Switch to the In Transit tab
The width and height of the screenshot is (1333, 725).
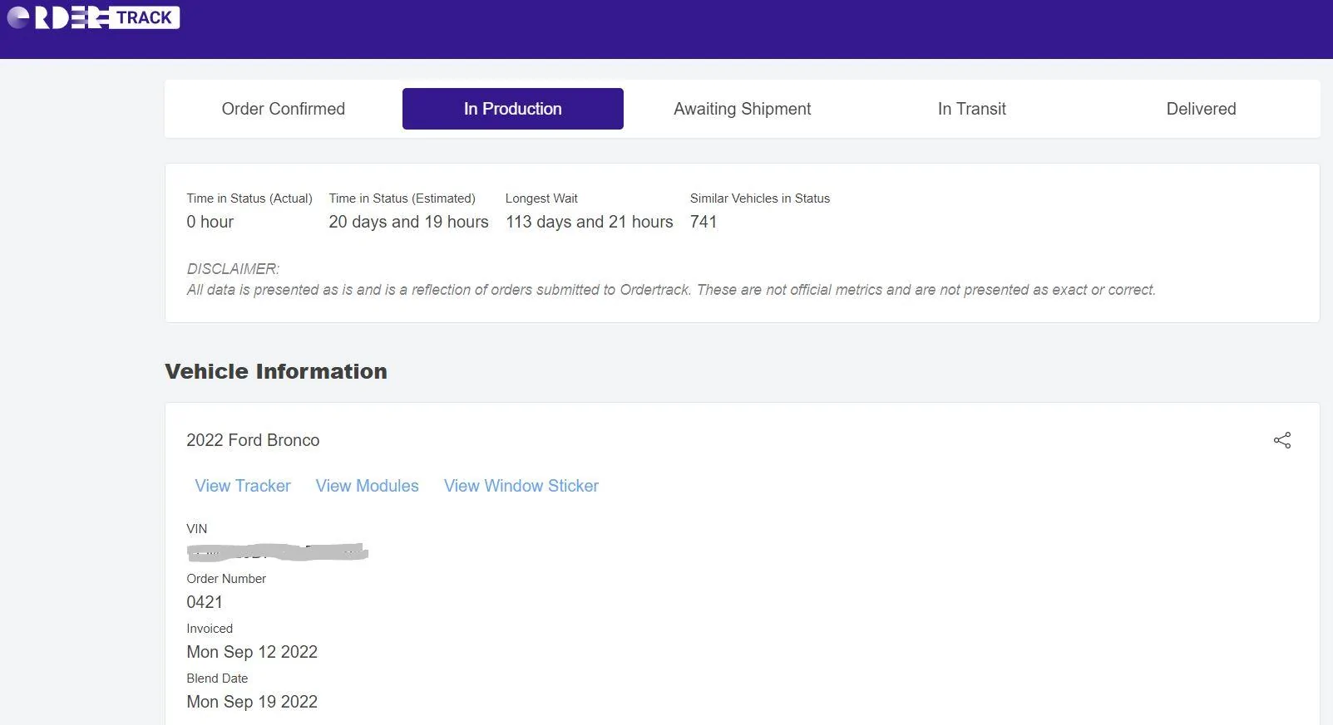(x=972, y=109)
